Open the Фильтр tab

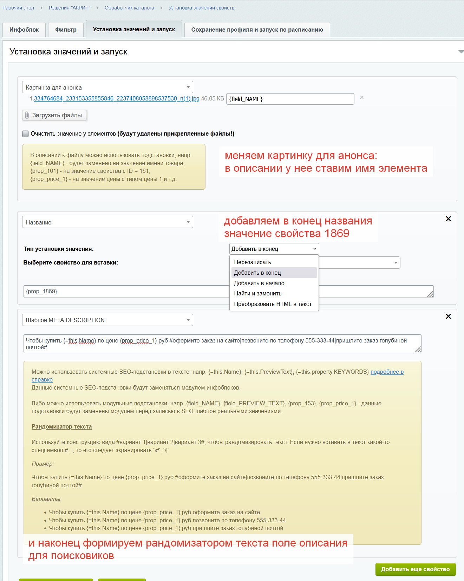66,30
